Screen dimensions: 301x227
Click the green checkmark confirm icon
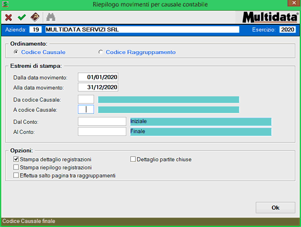pos(22,17)
